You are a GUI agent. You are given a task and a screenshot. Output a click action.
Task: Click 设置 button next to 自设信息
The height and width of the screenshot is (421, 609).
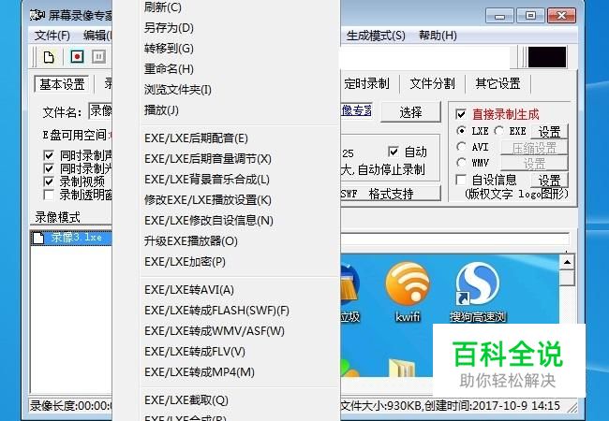tap(549, 181)
